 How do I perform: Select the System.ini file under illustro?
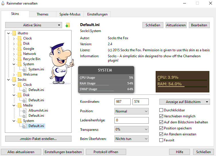[36, 69]
